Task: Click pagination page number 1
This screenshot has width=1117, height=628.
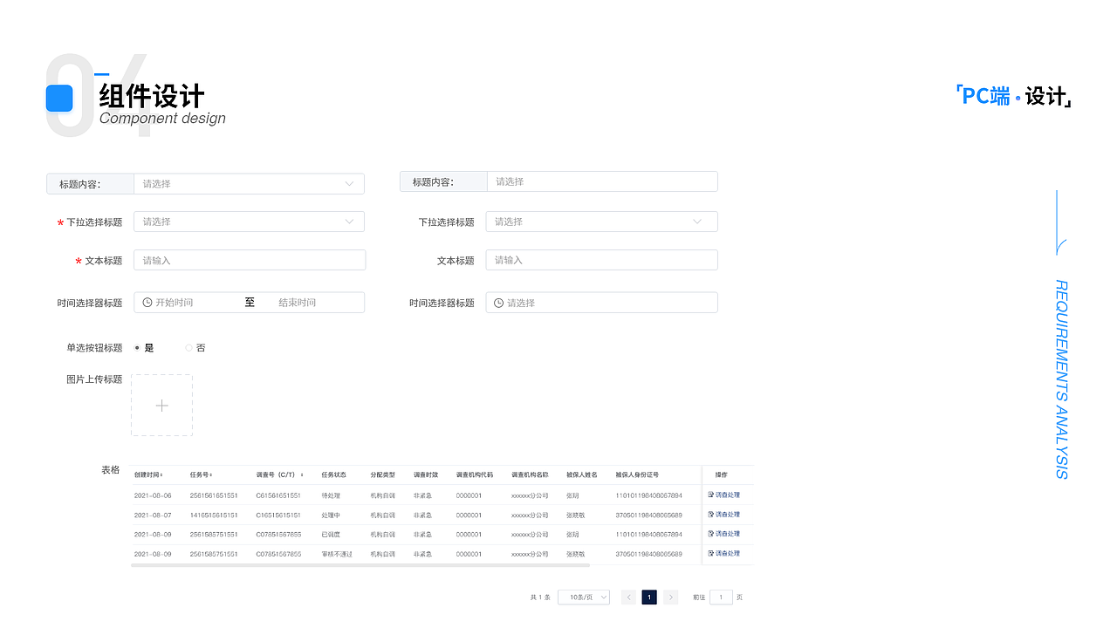Action: coord(649,597)
